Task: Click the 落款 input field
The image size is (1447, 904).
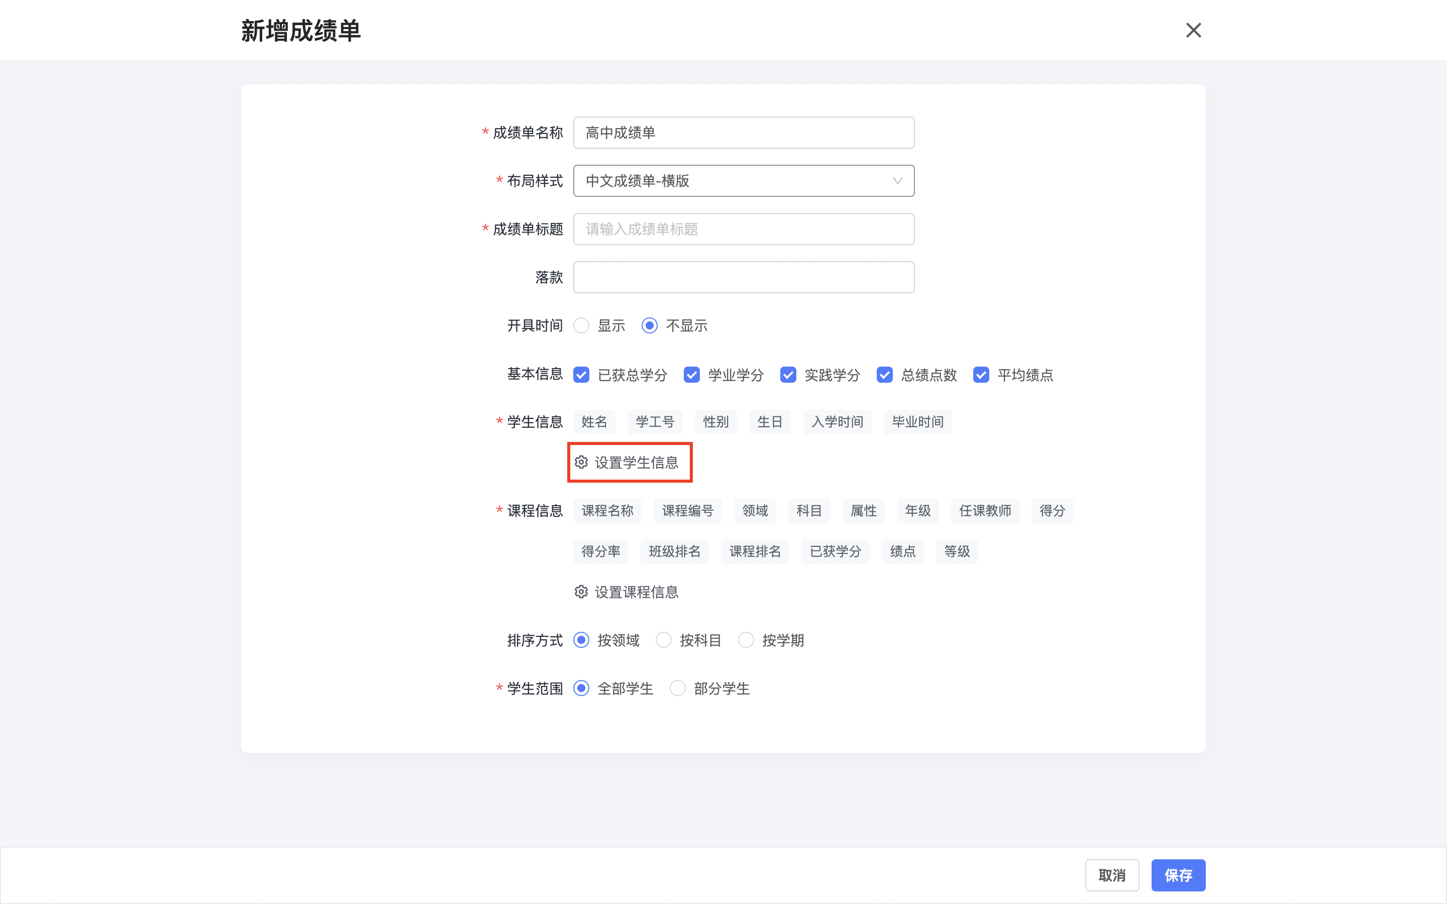Action: coord(744,277)
